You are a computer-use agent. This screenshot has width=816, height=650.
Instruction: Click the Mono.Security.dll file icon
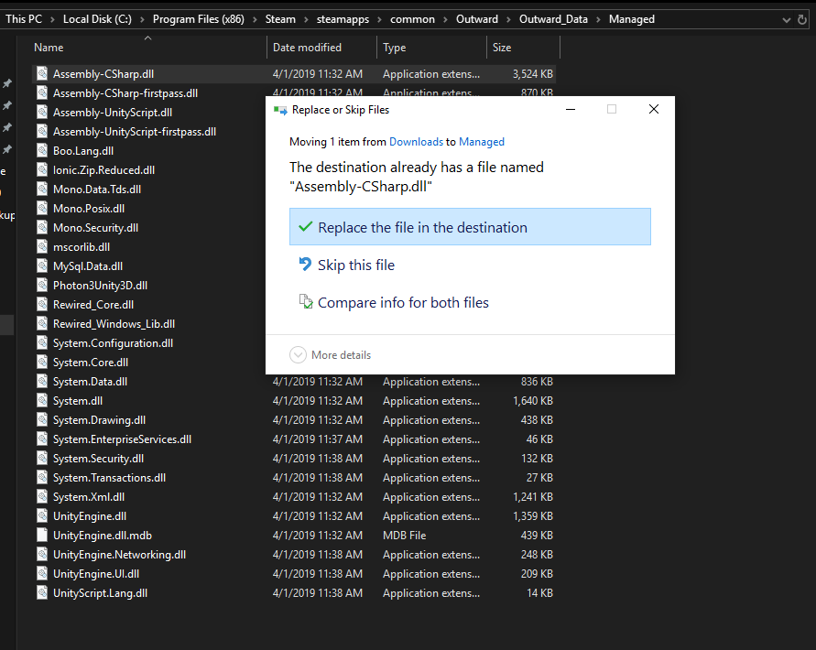(41, 228)
